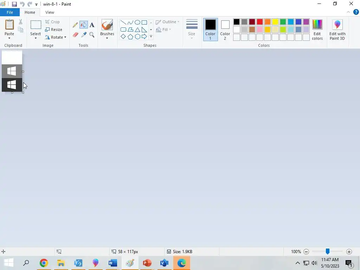Click the gray Windows logo on canvas
The width and height of the screenshot is (360, 270).
tap(12, 71)
